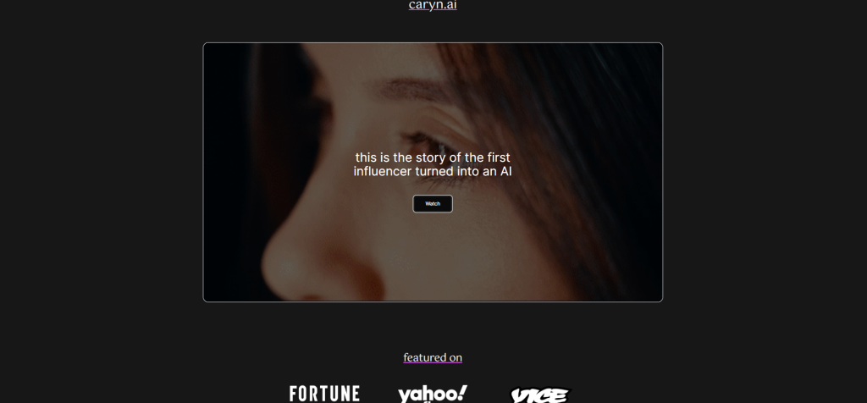Click the exclamation mark in the yahoo! logo

[x=461, y=393]
